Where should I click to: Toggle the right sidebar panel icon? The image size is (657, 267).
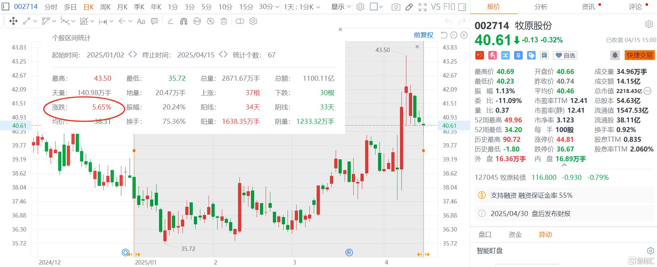[462, 7]
